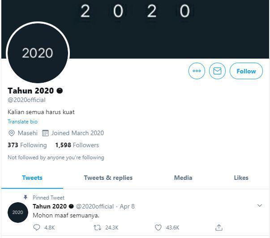The image size is (270, 238).
Task: View the 1,598 Followers list
Action: 77,145
